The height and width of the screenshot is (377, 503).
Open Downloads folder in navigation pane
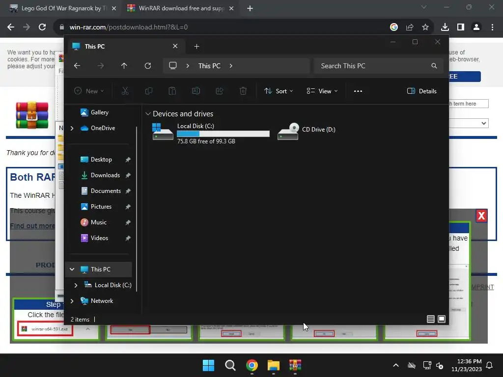pos(100,175)
